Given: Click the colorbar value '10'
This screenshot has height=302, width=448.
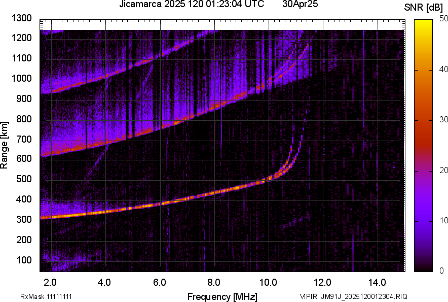Looking at the screenshot, I should (x=444, y=220).
